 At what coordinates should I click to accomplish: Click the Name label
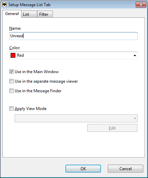click(15, 28)
